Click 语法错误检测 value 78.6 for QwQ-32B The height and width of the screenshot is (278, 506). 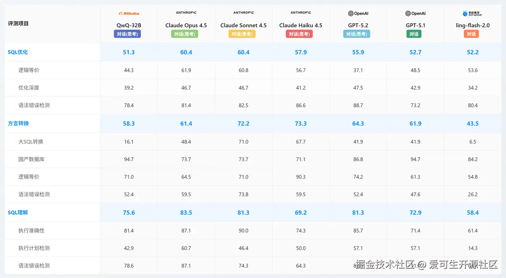pos(129,266)
